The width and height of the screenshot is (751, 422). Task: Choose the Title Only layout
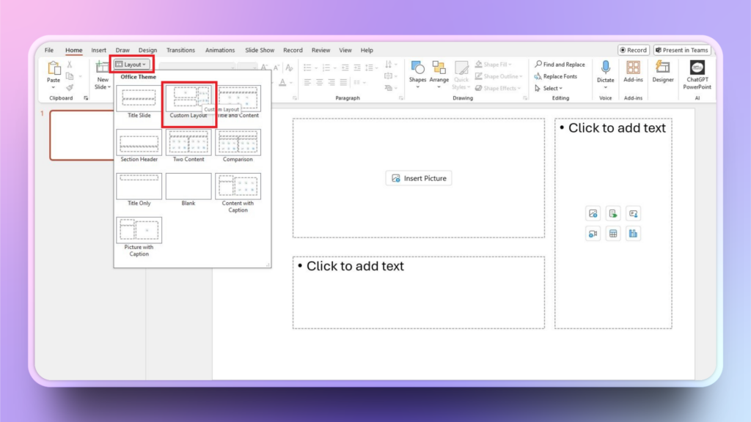(139, 190)
